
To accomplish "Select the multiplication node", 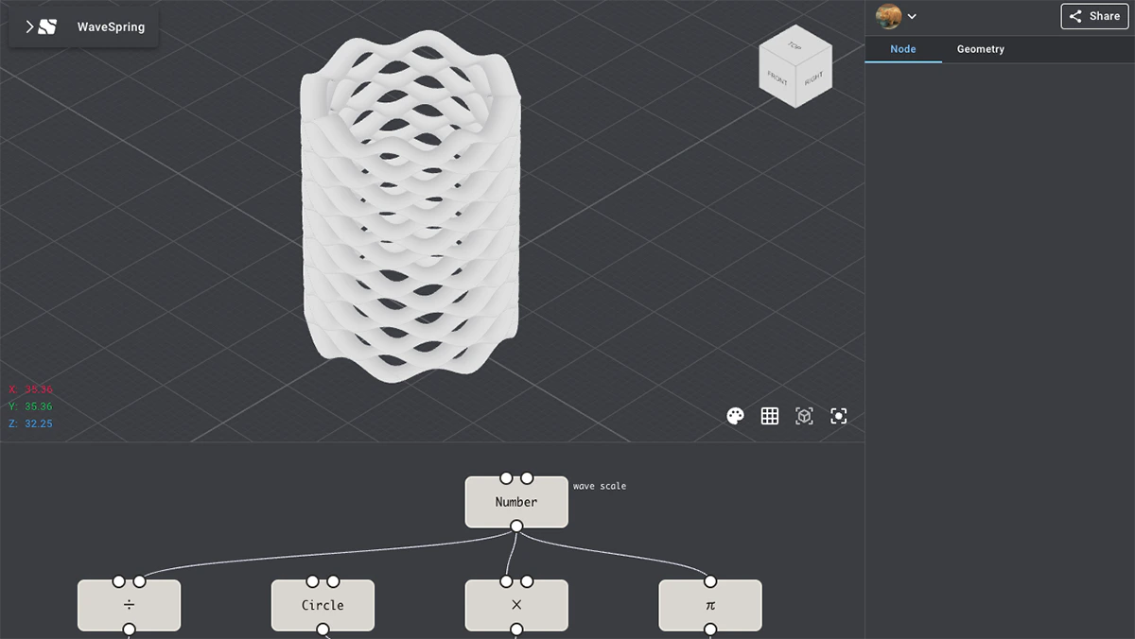I will pos(516,605).
